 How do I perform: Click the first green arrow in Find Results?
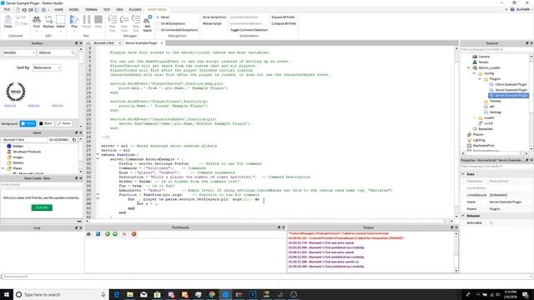[108, 234]
